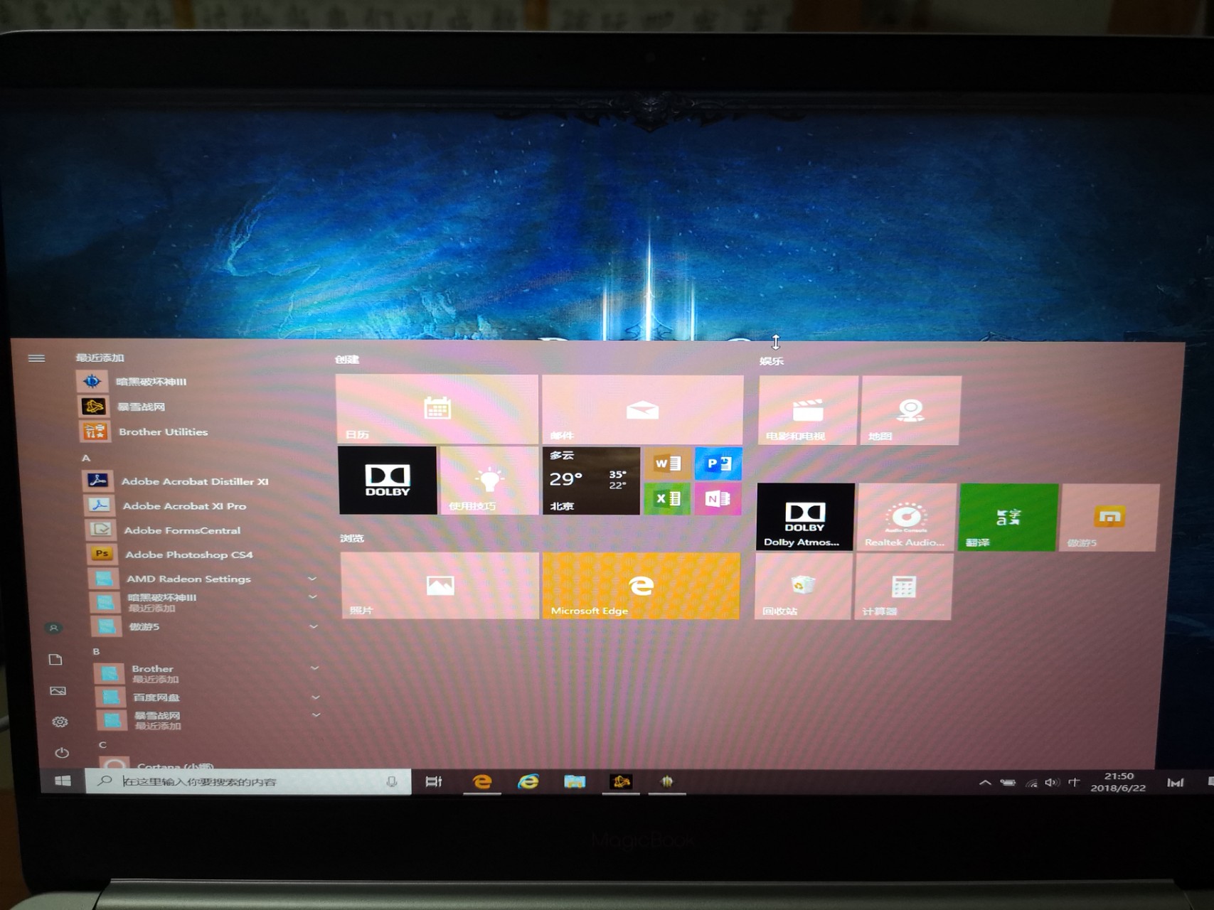Toggle the hamburger menu in Start
This screenshot has width=1214, height=910.
36,358
